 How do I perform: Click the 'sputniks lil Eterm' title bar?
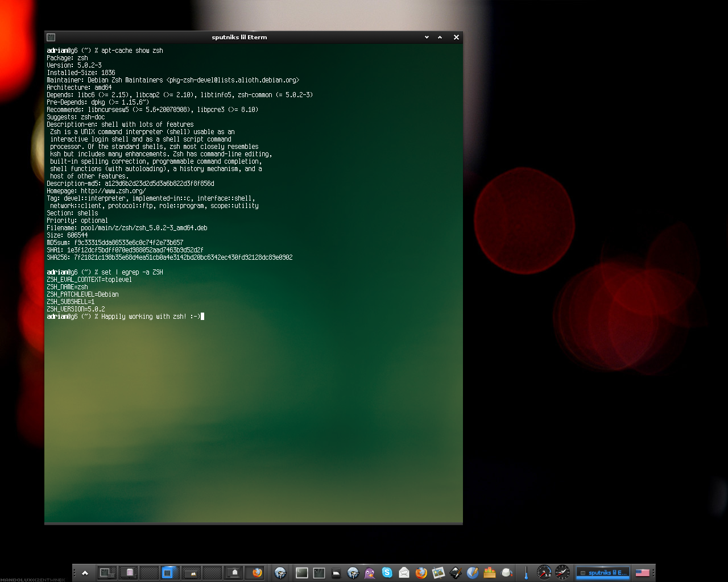click(239, 37)
